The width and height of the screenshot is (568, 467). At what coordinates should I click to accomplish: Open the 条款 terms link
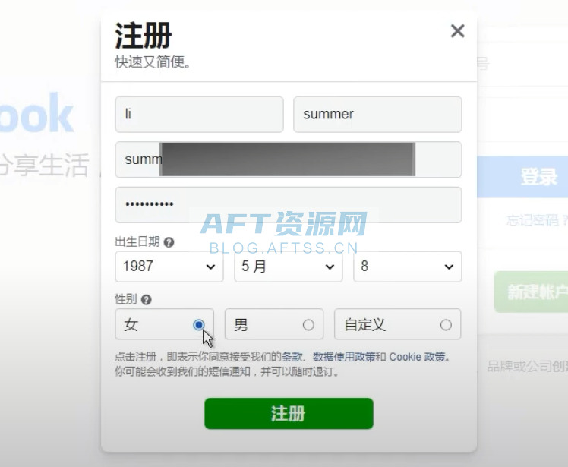click(292, 357)
